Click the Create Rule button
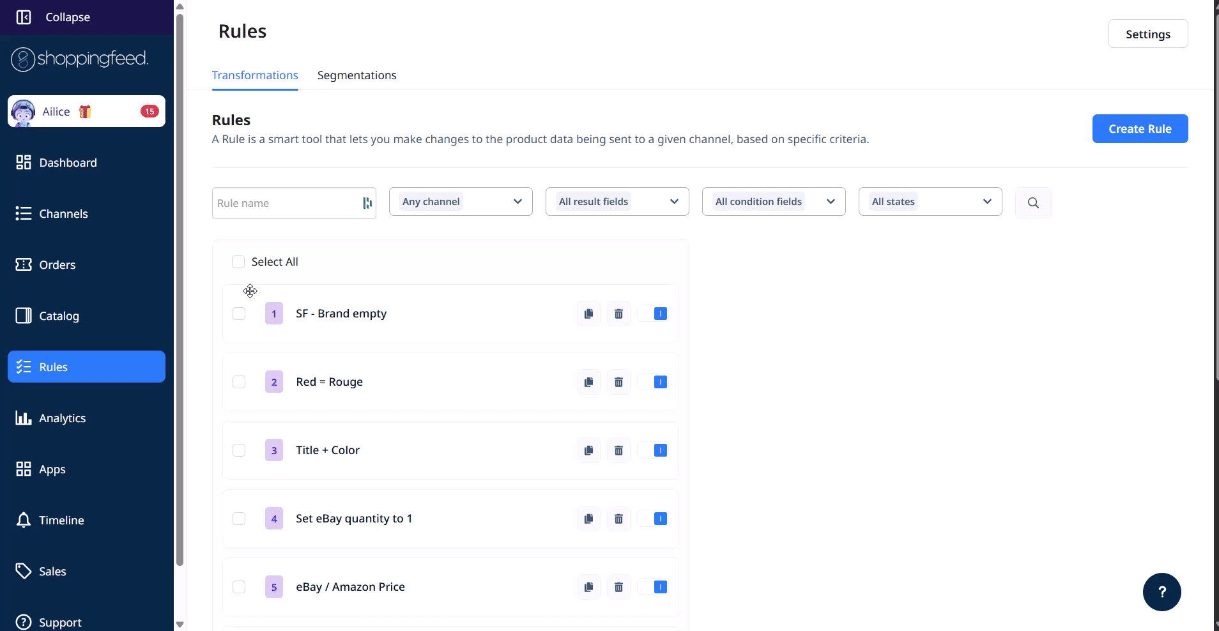 tap(1140, 128)
